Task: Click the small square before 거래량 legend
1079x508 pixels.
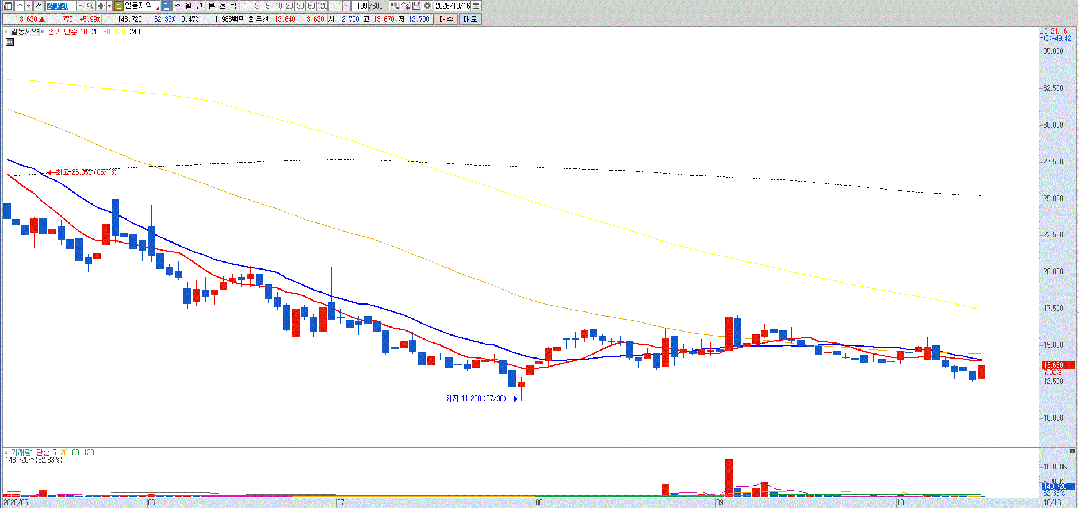Action: click(6, 453)
